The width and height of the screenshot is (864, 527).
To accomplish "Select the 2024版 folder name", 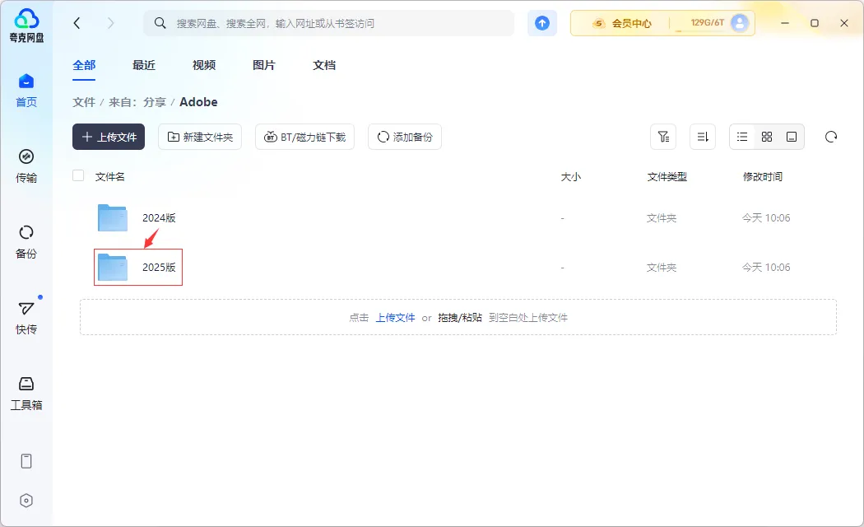I will 159,217.
